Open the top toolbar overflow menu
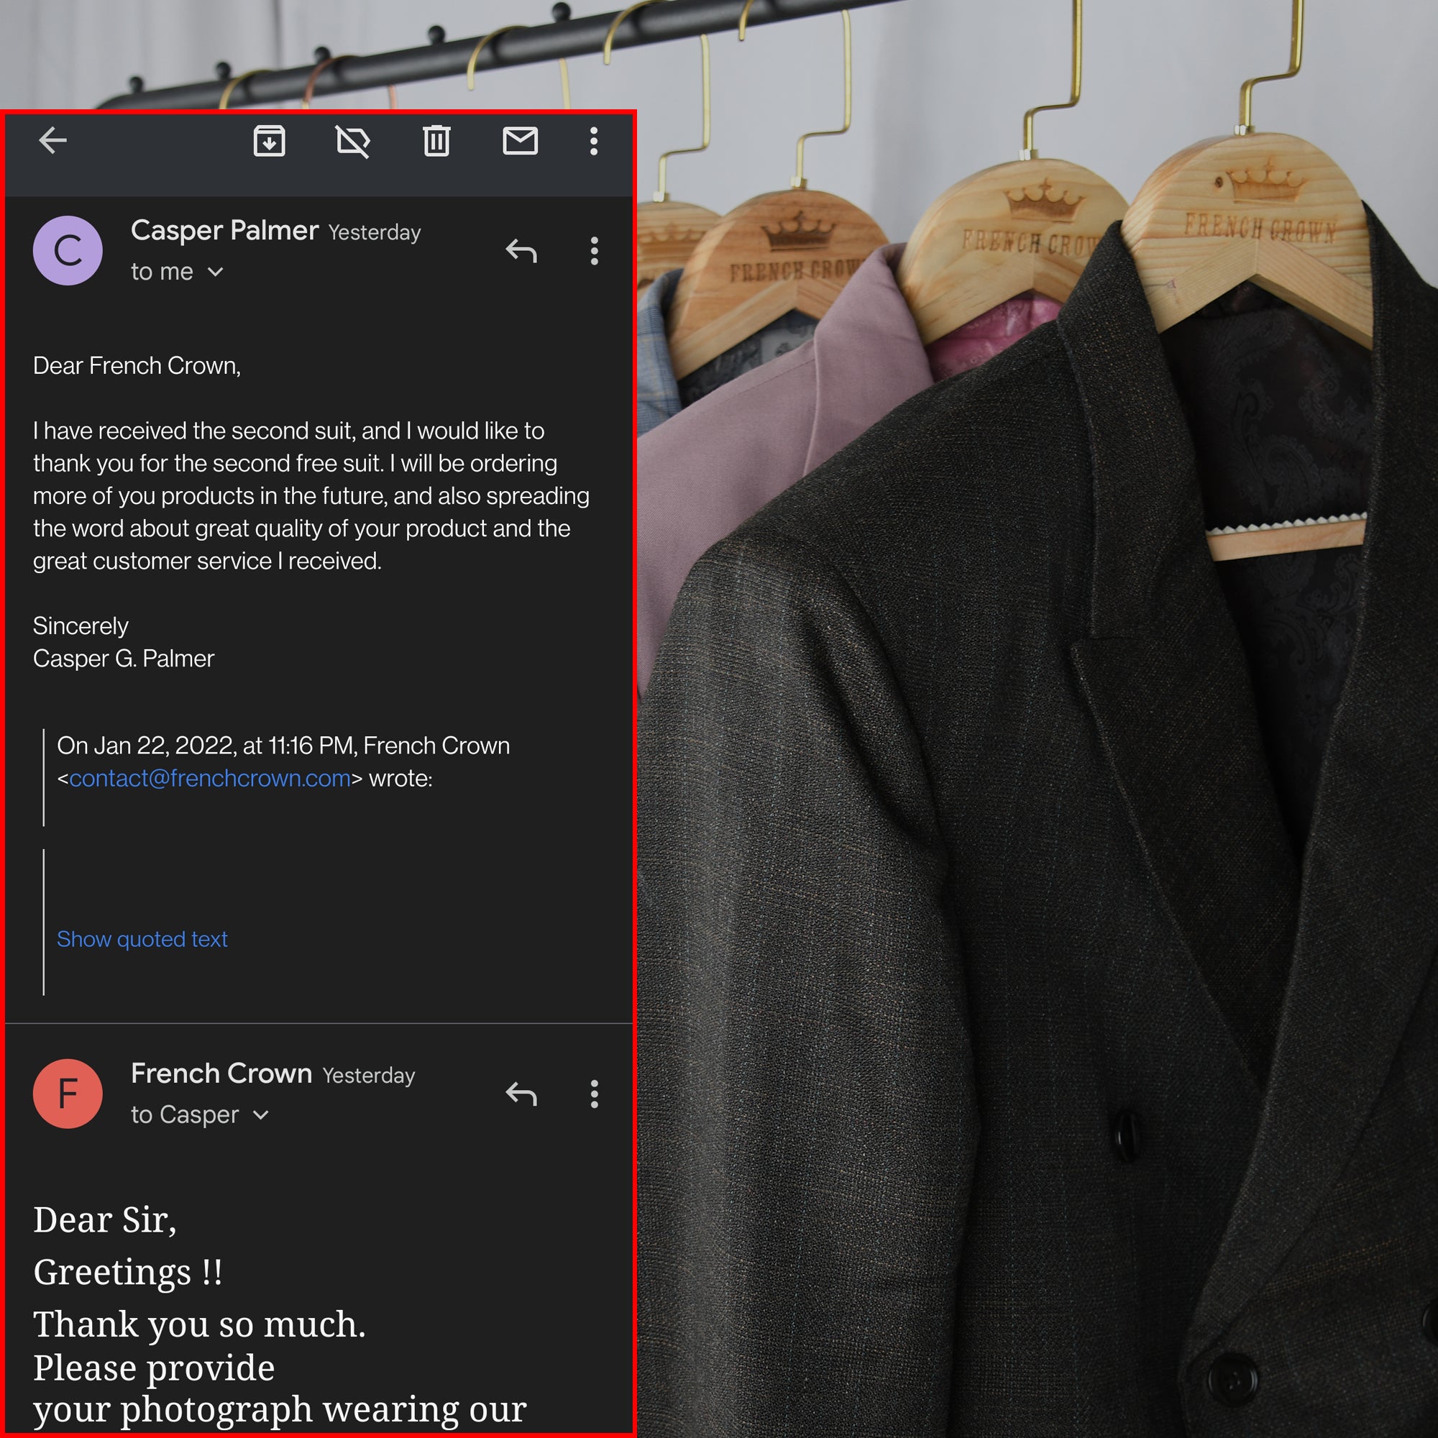The height and width of the screenshot is (1438, 1438). coord(593,141)
